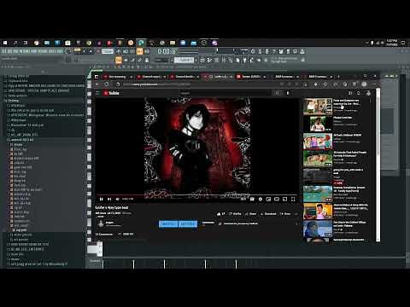Seek on the YouTube progress bar
This screenshot has width=410, height=307.
click(196, 195)
